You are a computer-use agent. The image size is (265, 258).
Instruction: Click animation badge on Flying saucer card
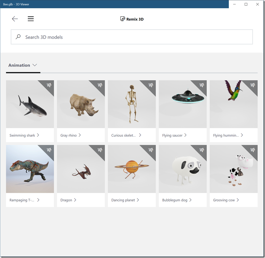[202, 85]
